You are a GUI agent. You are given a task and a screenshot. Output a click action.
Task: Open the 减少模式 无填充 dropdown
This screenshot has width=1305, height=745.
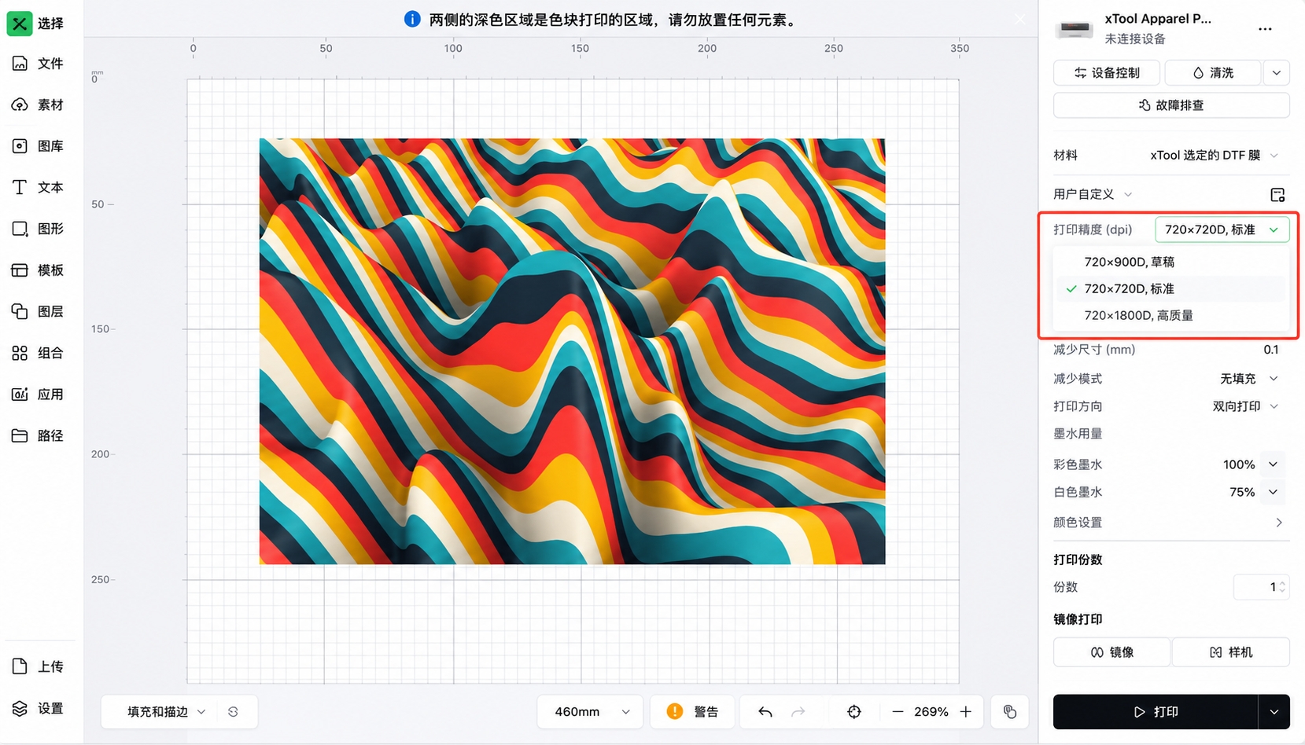coord(1248,379)
